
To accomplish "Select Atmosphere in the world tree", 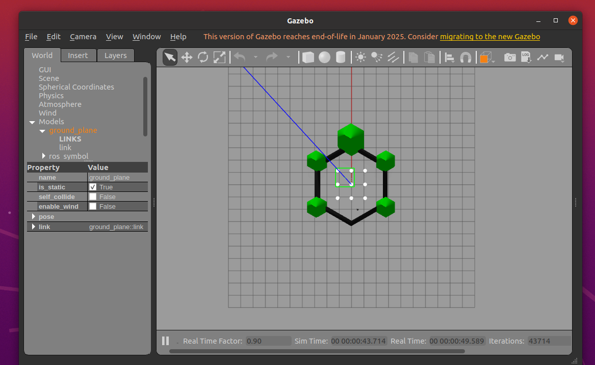I will click(x=60, y=104).
